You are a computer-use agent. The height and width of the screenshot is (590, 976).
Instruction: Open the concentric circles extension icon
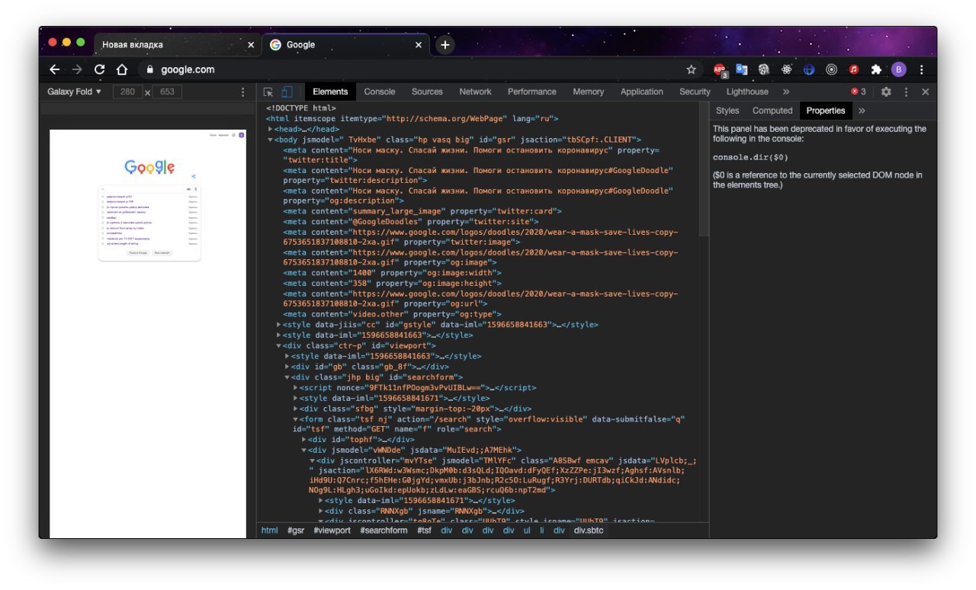point(832,69)
